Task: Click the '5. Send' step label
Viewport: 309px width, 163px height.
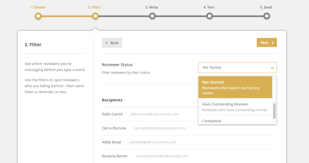Action: click(266, 7)
